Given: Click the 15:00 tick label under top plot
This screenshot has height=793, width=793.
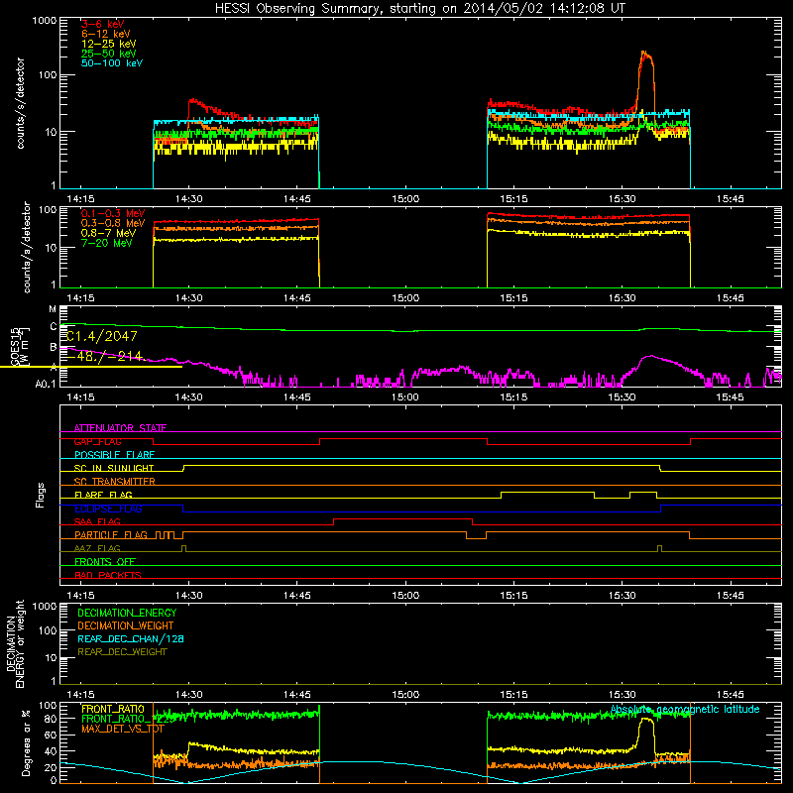Looking at the screenshot, I should [405, 199].
